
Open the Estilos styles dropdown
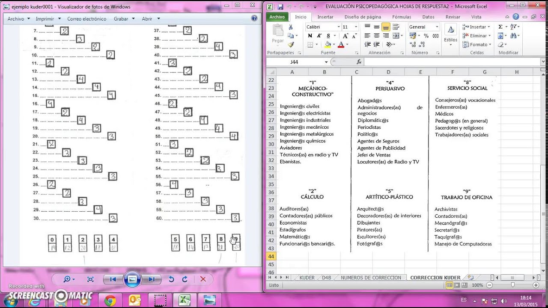point(450,34)
